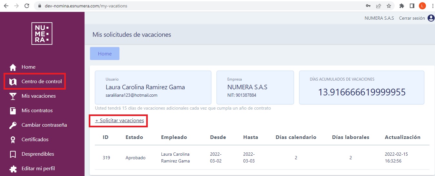The width and height of the screenshot is (435, 176).
Task: Click start date 2022-03-02 cell
Action: (216, 158)
